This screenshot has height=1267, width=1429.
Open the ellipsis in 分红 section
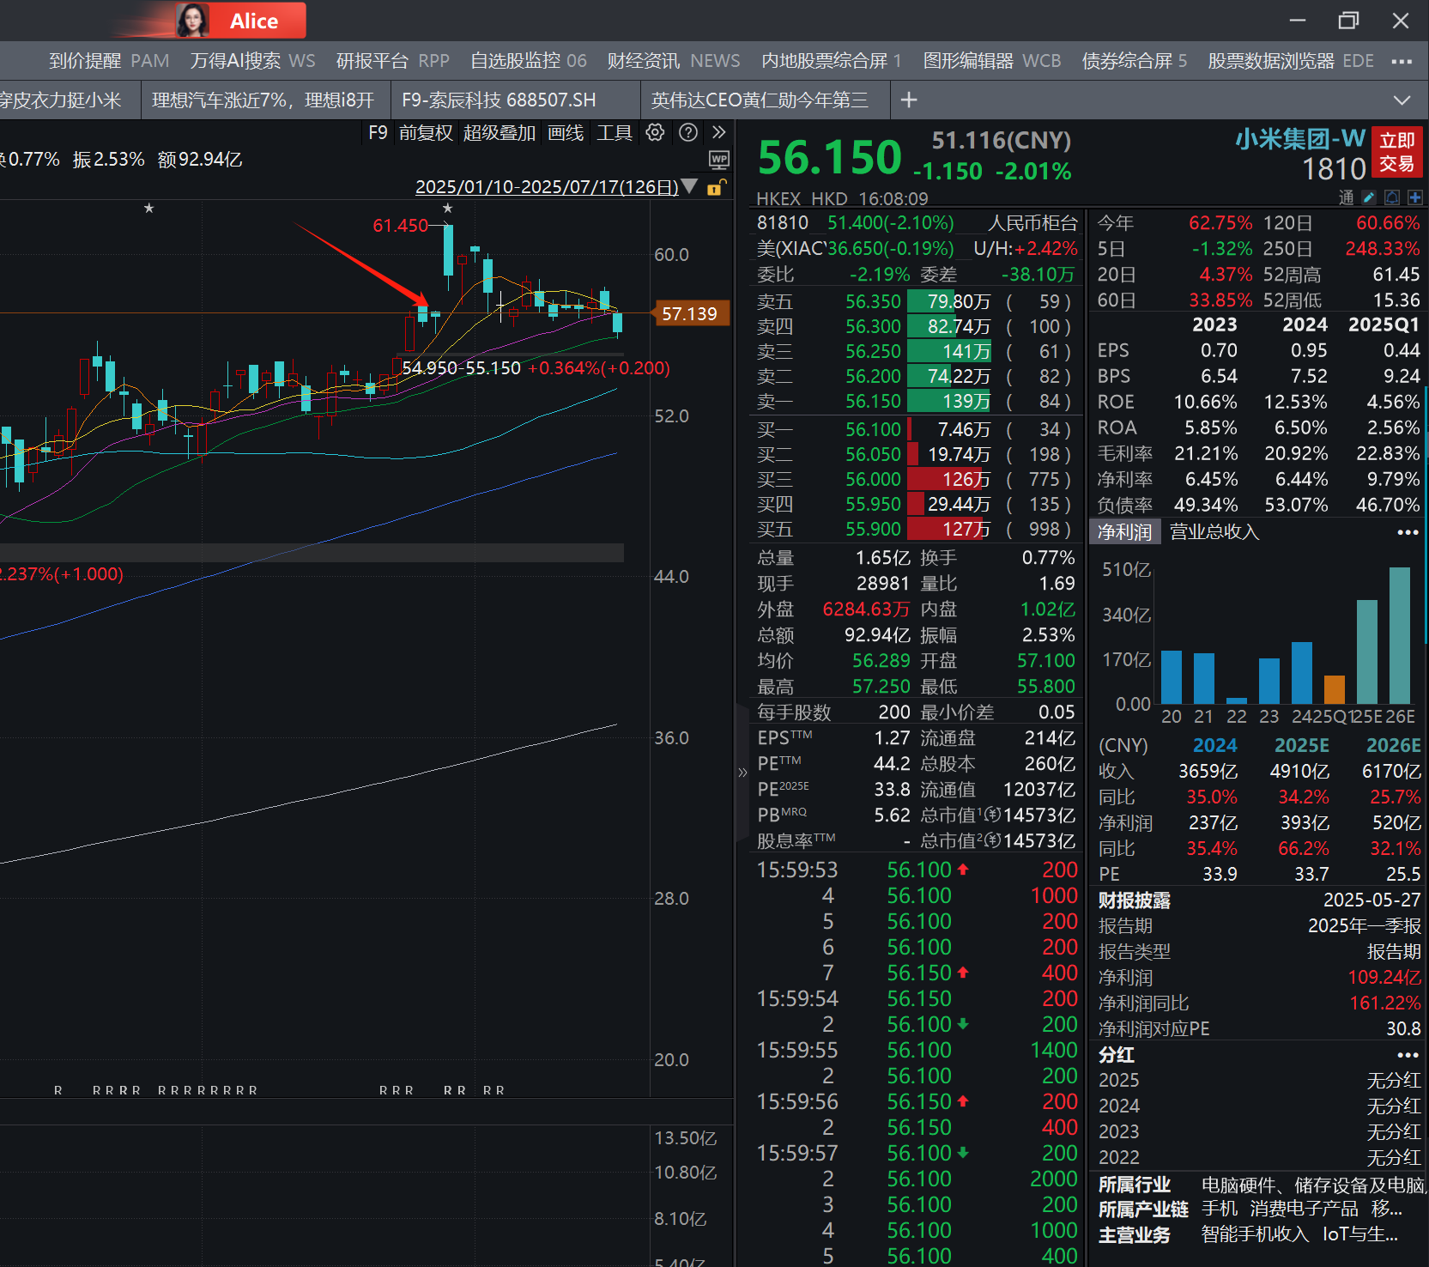point(1408,1055)
